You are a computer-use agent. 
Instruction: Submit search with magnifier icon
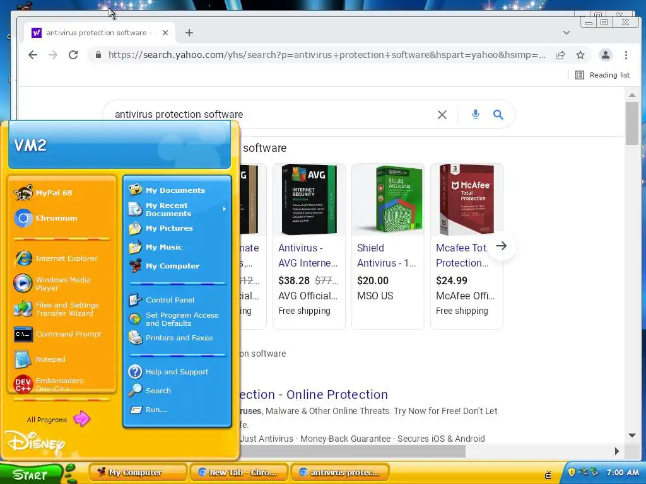click(x=498, y=115)
